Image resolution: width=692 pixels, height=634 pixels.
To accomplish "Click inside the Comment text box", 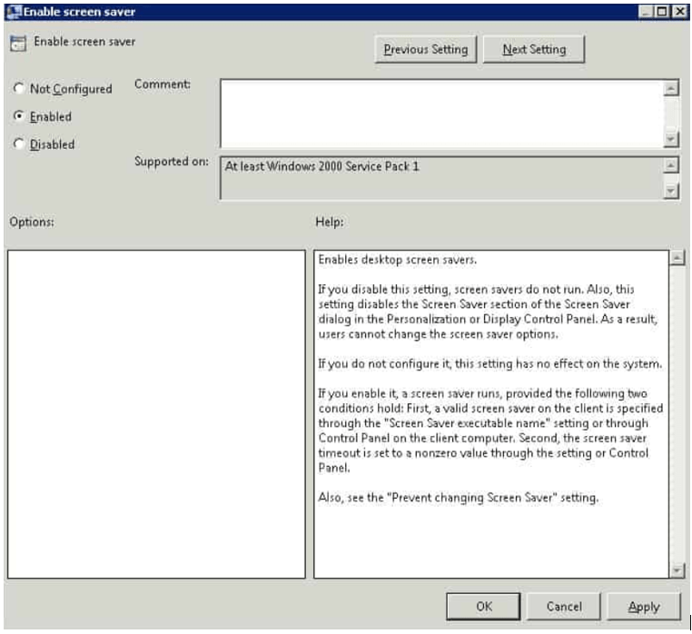I will pyautogui.click(x=441, y=114).
